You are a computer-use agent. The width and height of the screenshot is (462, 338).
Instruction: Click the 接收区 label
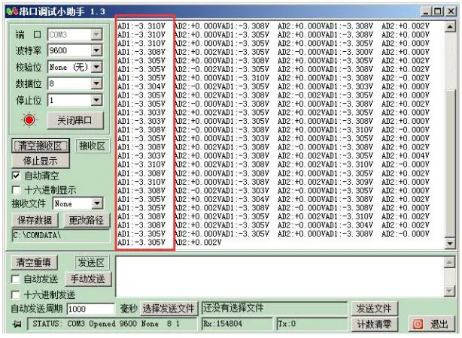click(x=93, y=146)
